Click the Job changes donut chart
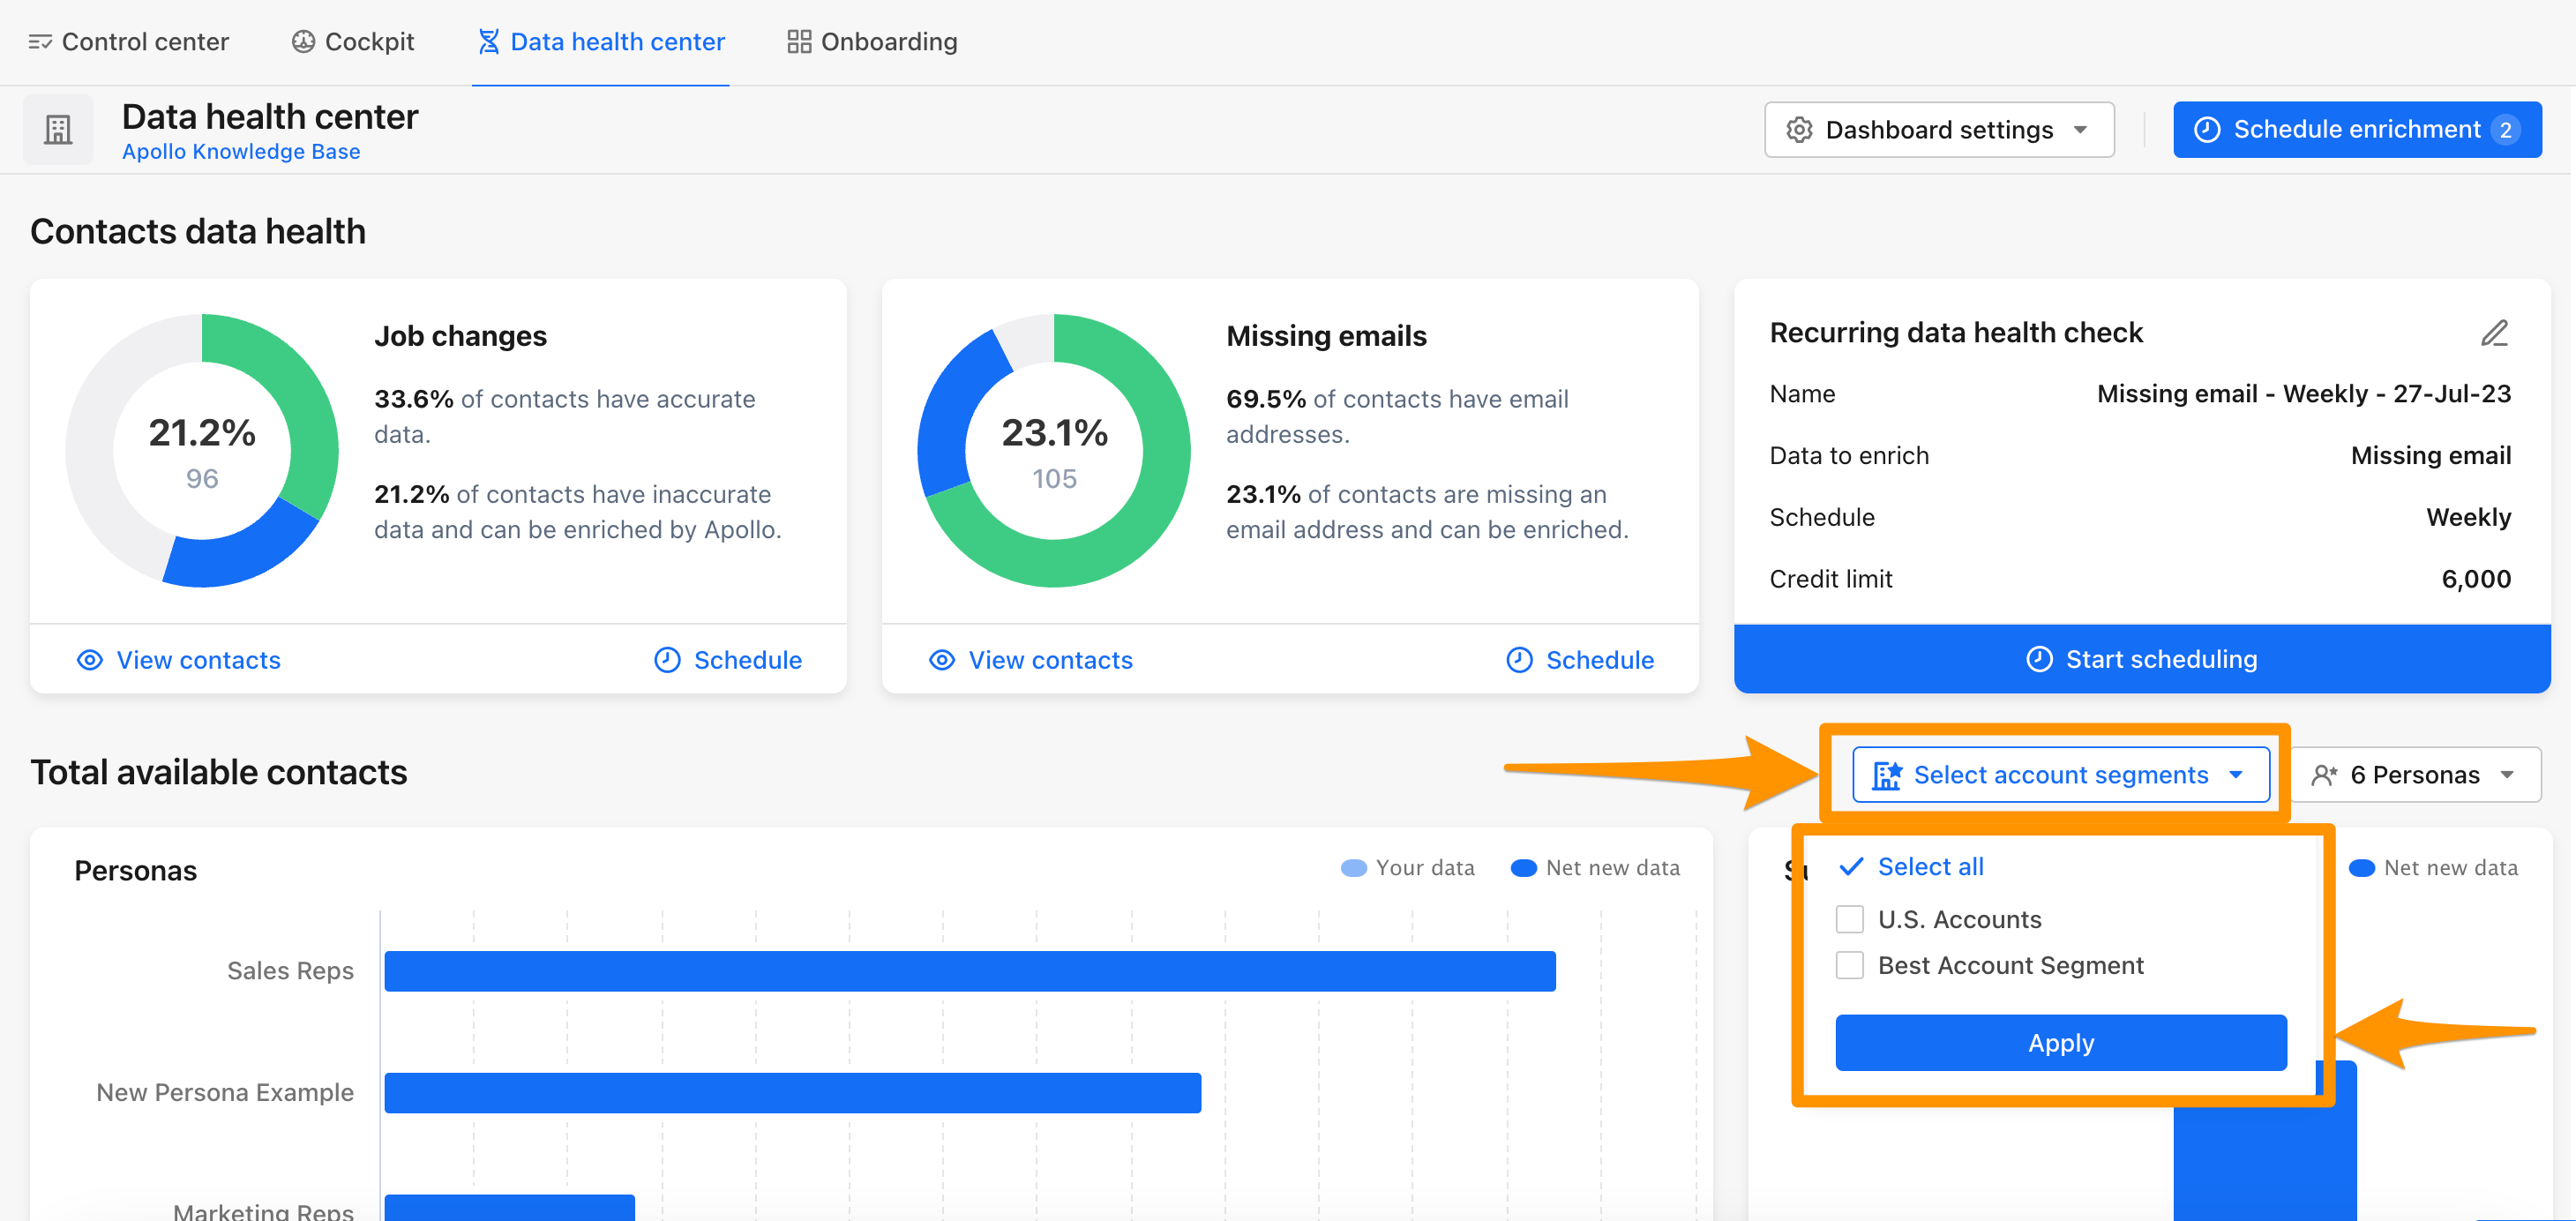This screenshot has height=1221, width=2576. (202, 450)
